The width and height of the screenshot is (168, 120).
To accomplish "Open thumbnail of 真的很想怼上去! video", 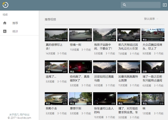I will 56,35.
